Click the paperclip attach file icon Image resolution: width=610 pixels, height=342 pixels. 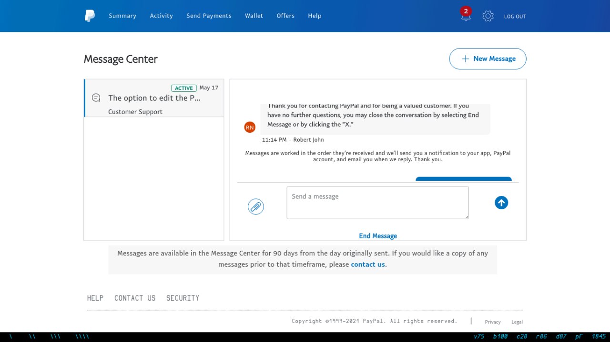pyautogui.click(x=256, y=206)
